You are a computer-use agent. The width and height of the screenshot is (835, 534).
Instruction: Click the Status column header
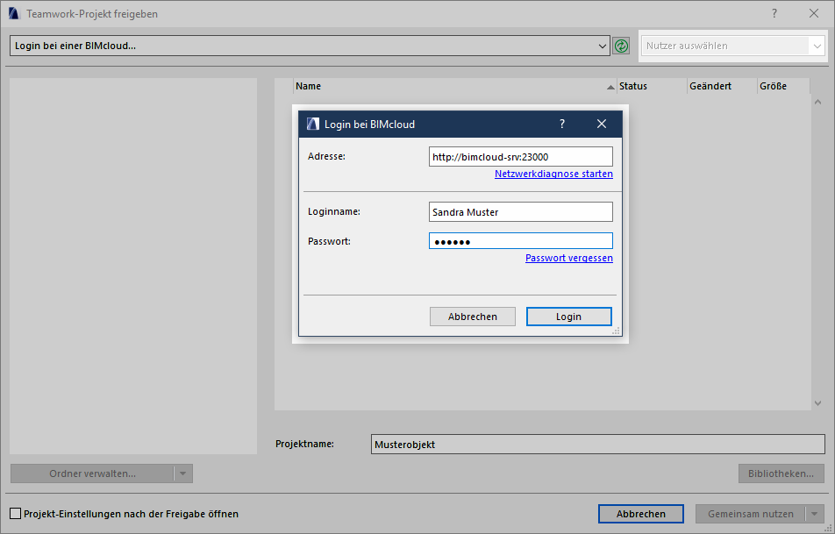652,86
